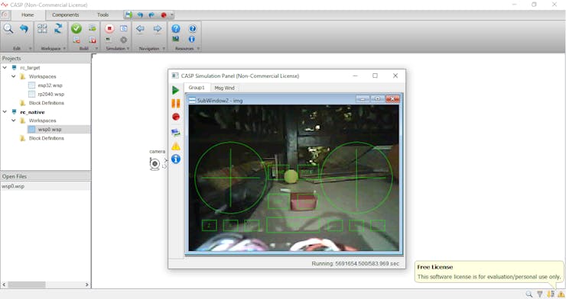
Task: Open help with the large blue question icon
Action: coord(176,28)
